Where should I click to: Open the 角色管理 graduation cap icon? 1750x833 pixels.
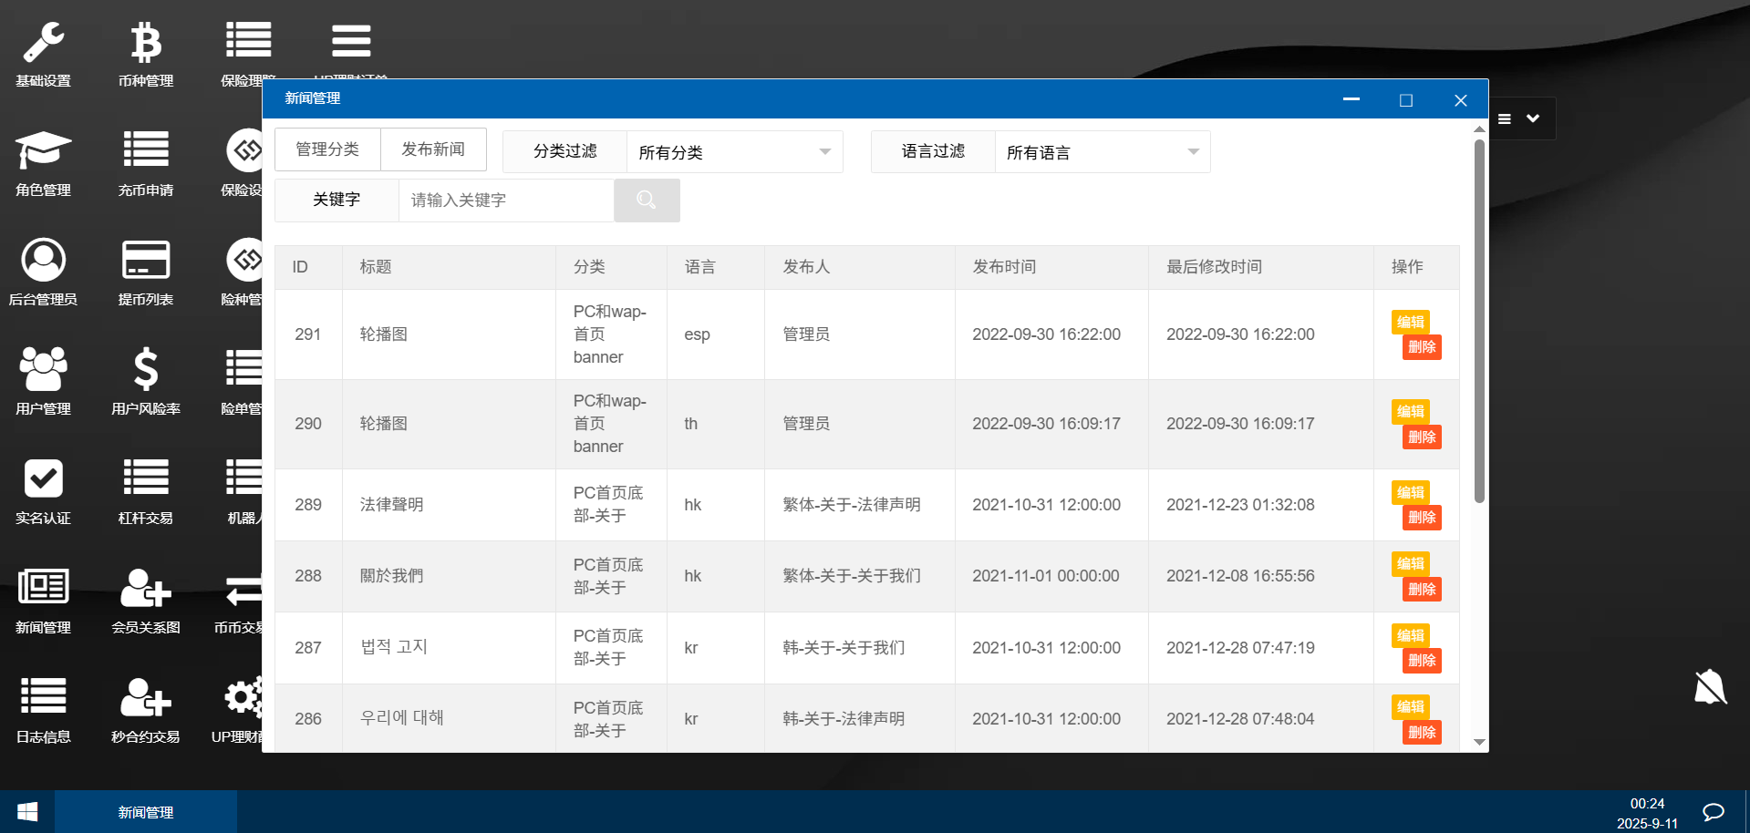click(x=43, y=151)
